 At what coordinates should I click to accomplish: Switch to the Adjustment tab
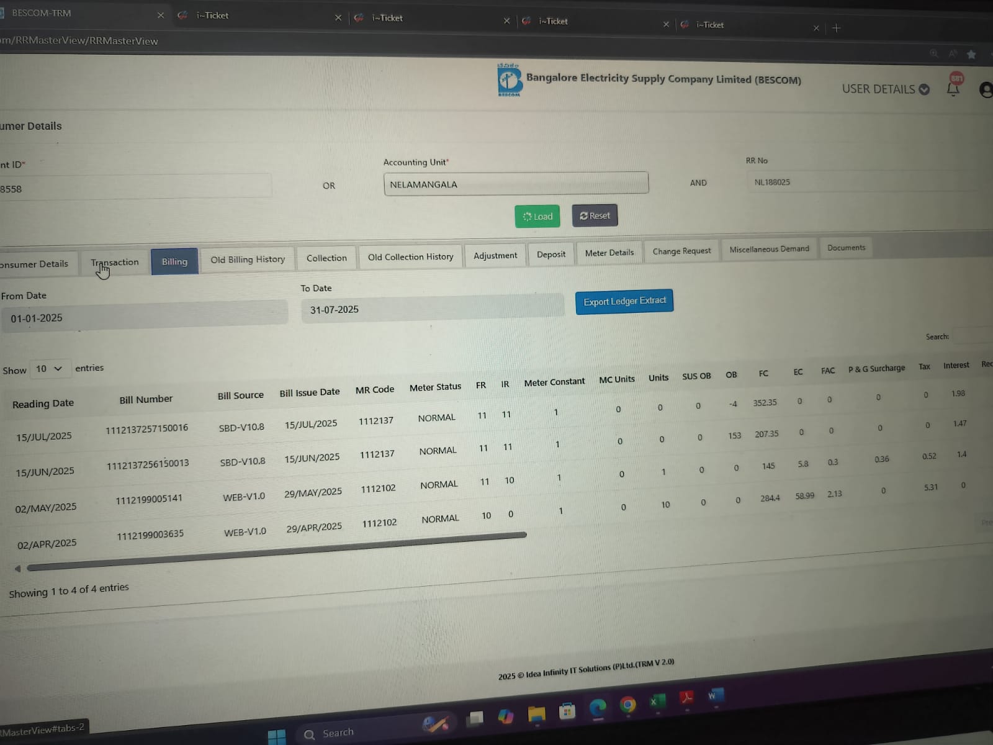click(495, 255)
